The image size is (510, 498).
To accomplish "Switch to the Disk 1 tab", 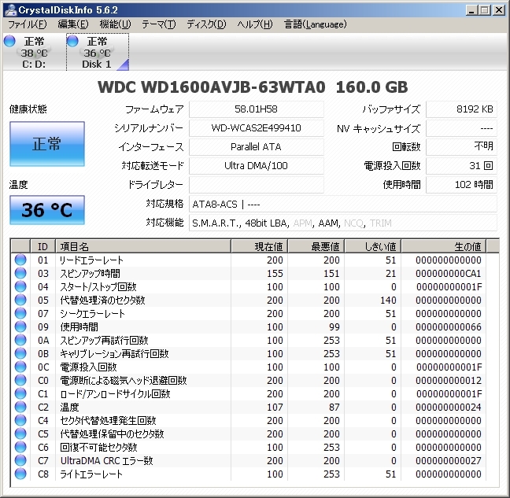I will (97, 53).
